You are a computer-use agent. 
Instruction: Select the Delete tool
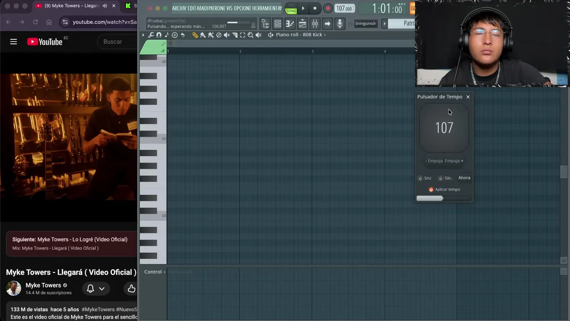click(219, 35)
